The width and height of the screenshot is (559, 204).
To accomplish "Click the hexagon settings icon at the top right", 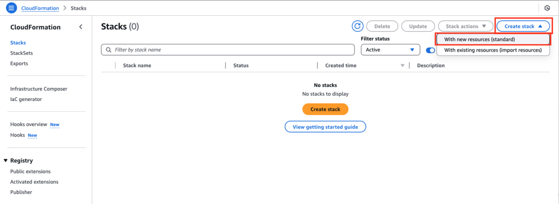I will coord(547,8).
